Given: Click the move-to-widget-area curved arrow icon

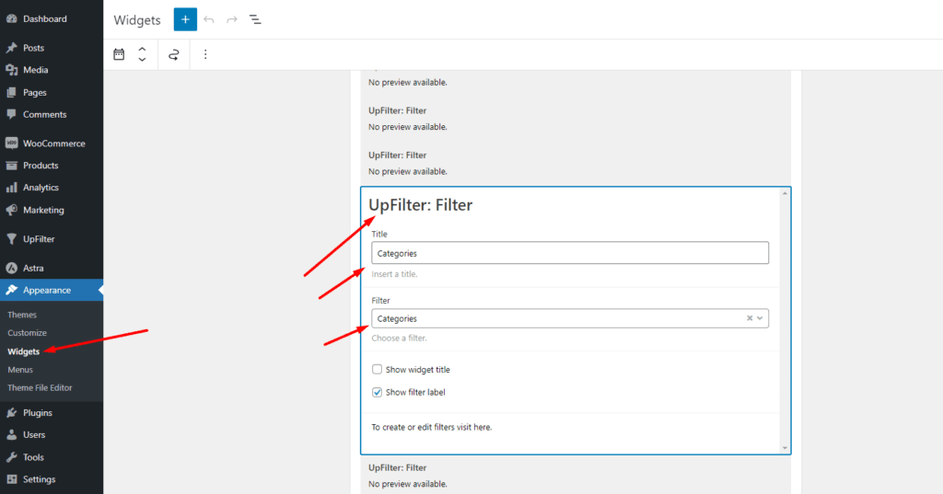Looking at the screenshot, I should coord(173,54).
